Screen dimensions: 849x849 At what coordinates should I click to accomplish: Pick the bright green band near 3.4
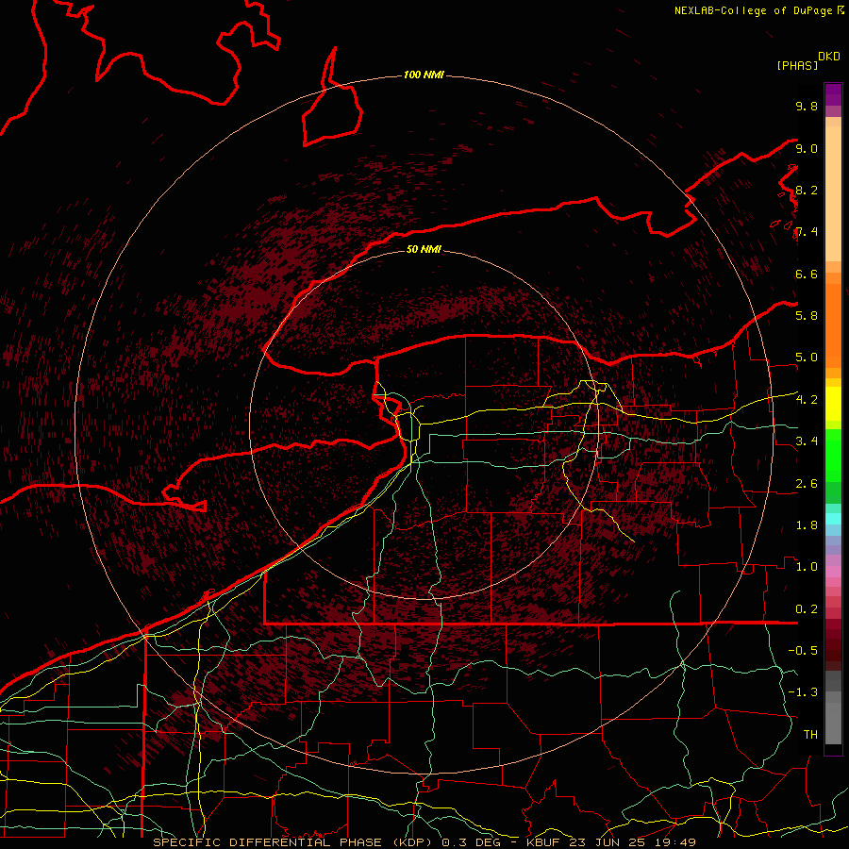833,455
